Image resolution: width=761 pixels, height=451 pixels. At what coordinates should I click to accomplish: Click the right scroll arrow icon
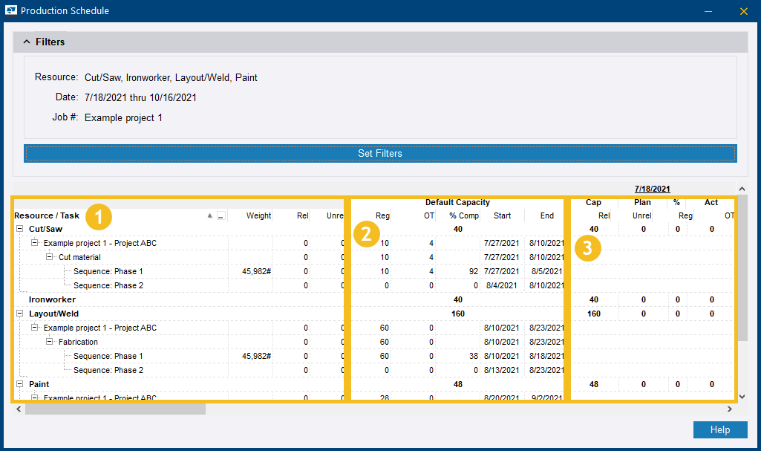(730, 409)
